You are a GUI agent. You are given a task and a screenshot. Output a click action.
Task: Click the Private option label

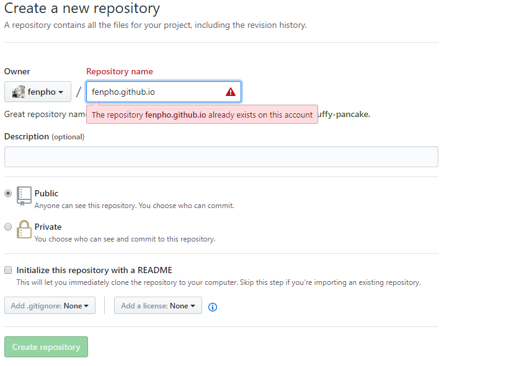pyautogui.click(x=48, y=227)
